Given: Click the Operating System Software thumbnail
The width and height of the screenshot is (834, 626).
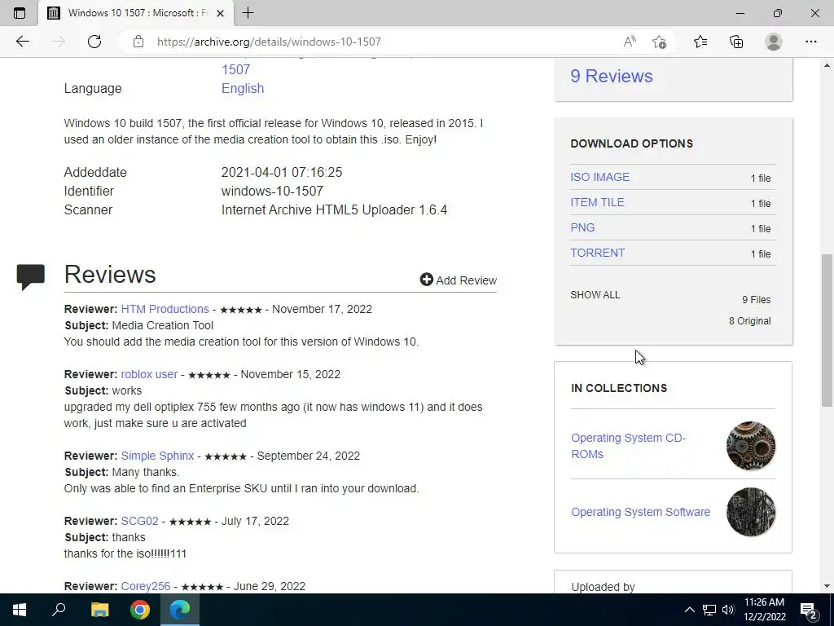Looking at the screenshot, I should (x=750, y=512).
